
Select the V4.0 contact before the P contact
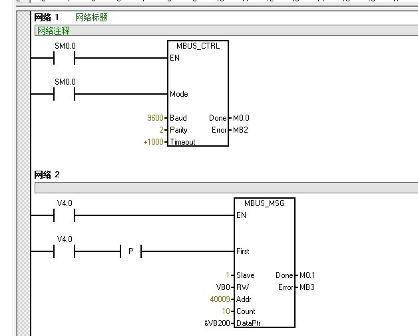65,251
